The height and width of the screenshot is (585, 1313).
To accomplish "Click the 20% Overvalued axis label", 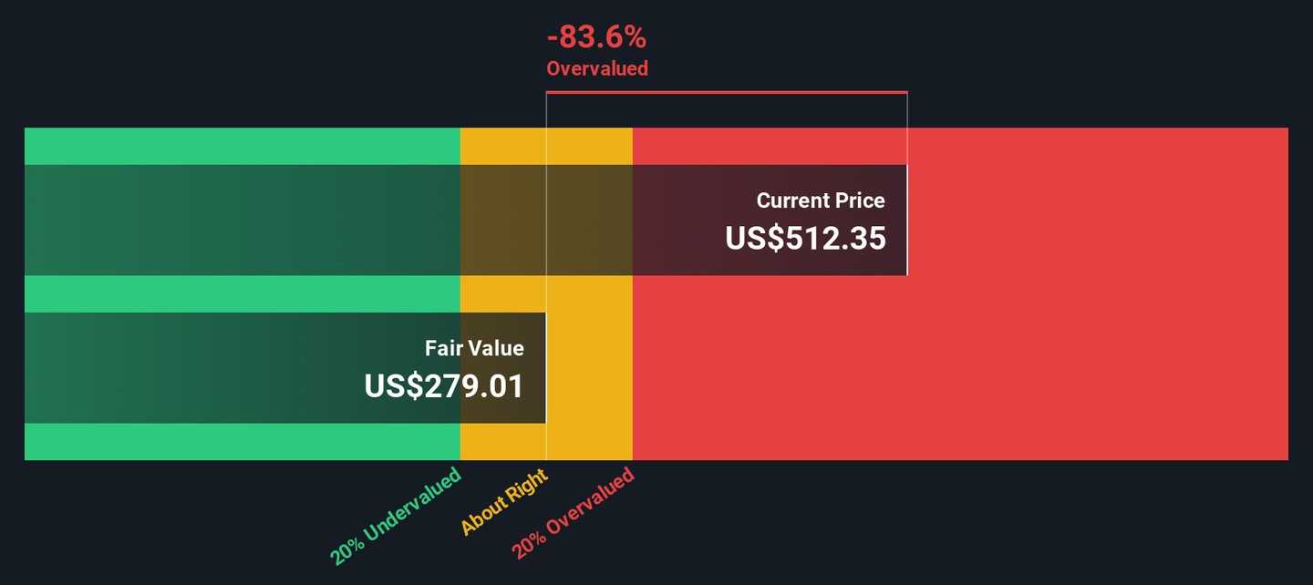I will coord(573,513).
